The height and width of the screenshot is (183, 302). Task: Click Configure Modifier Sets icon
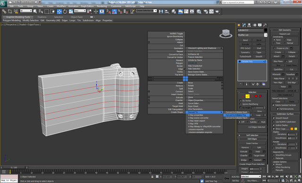click(x=264, y=84)
